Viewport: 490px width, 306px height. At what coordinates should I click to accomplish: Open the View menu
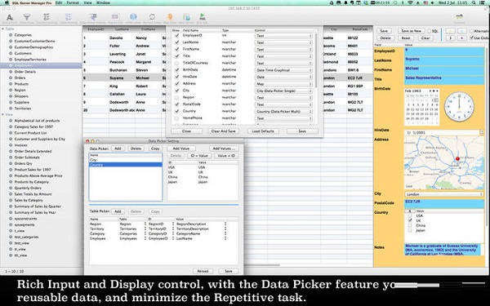click(x=88, y=2)
